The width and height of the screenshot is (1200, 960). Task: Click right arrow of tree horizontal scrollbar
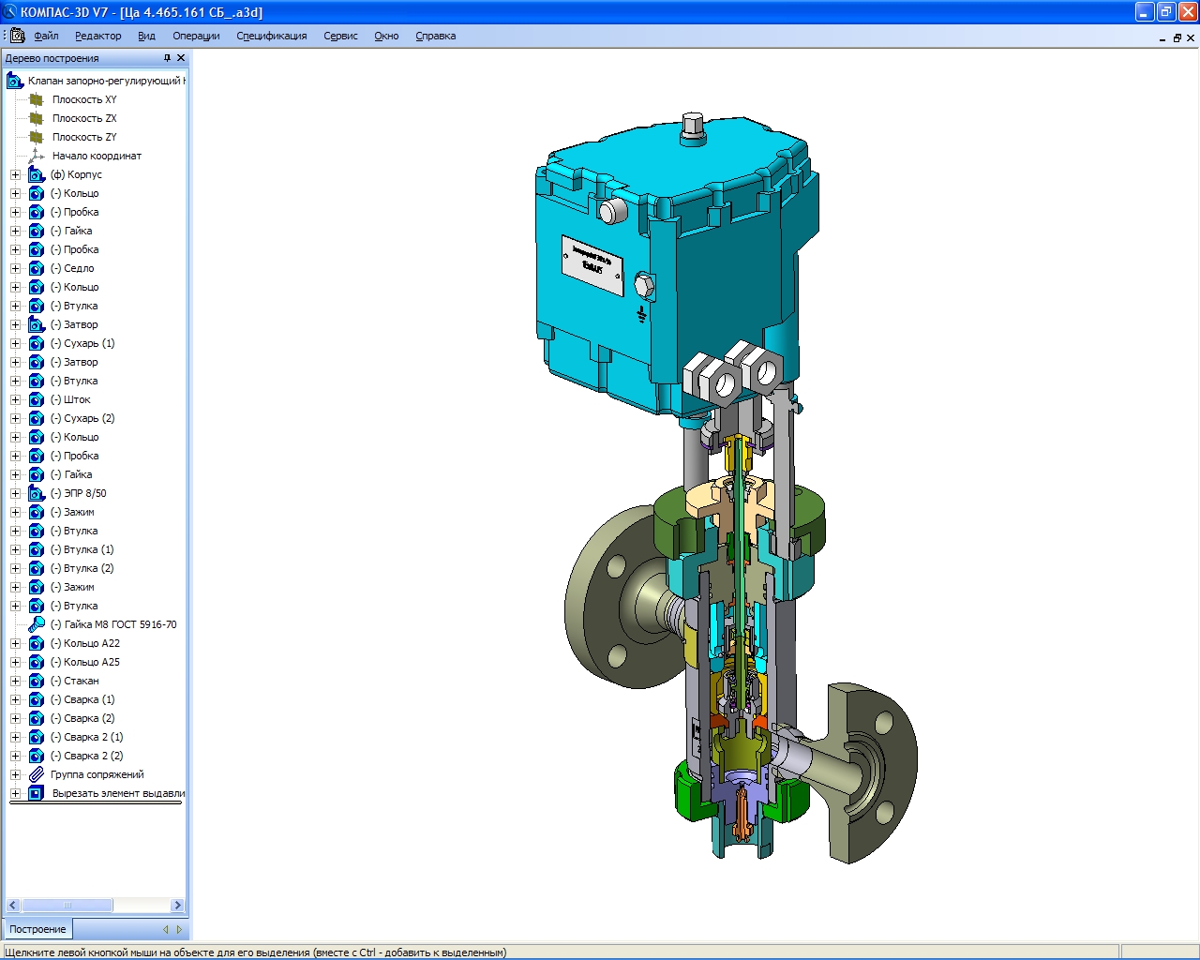point(177,905)
